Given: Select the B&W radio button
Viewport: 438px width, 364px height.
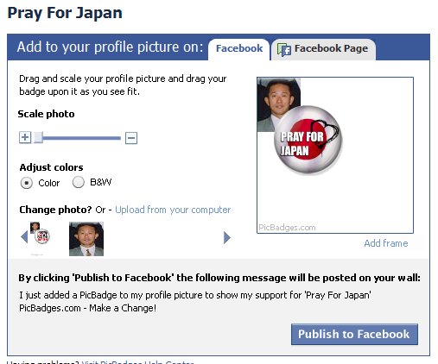Looking at the screenshot, I should coord(79,182).
